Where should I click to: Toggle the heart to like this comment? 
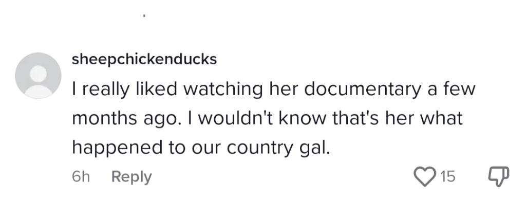[424, 177]
